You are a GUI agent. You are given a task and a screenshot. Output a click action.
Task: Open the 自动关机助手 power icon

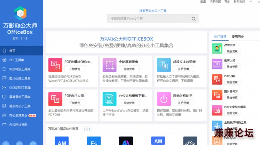click(164, 99)
